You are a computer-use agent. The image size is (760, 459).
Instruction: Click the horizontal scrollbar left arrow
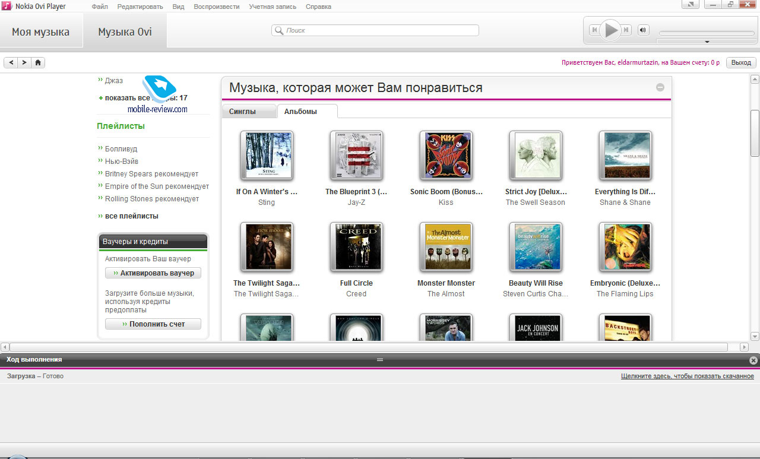click(x=5, y=347)
